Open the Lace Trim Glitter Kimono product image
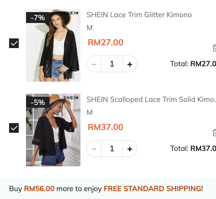 pos(53,51)
